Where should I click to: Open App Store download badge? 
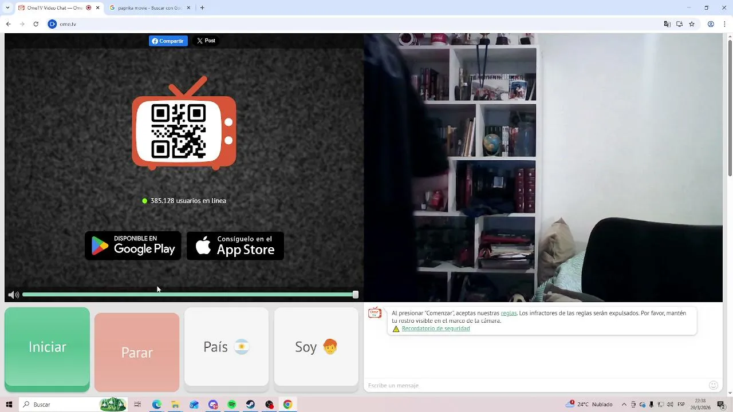pos(235,246)
